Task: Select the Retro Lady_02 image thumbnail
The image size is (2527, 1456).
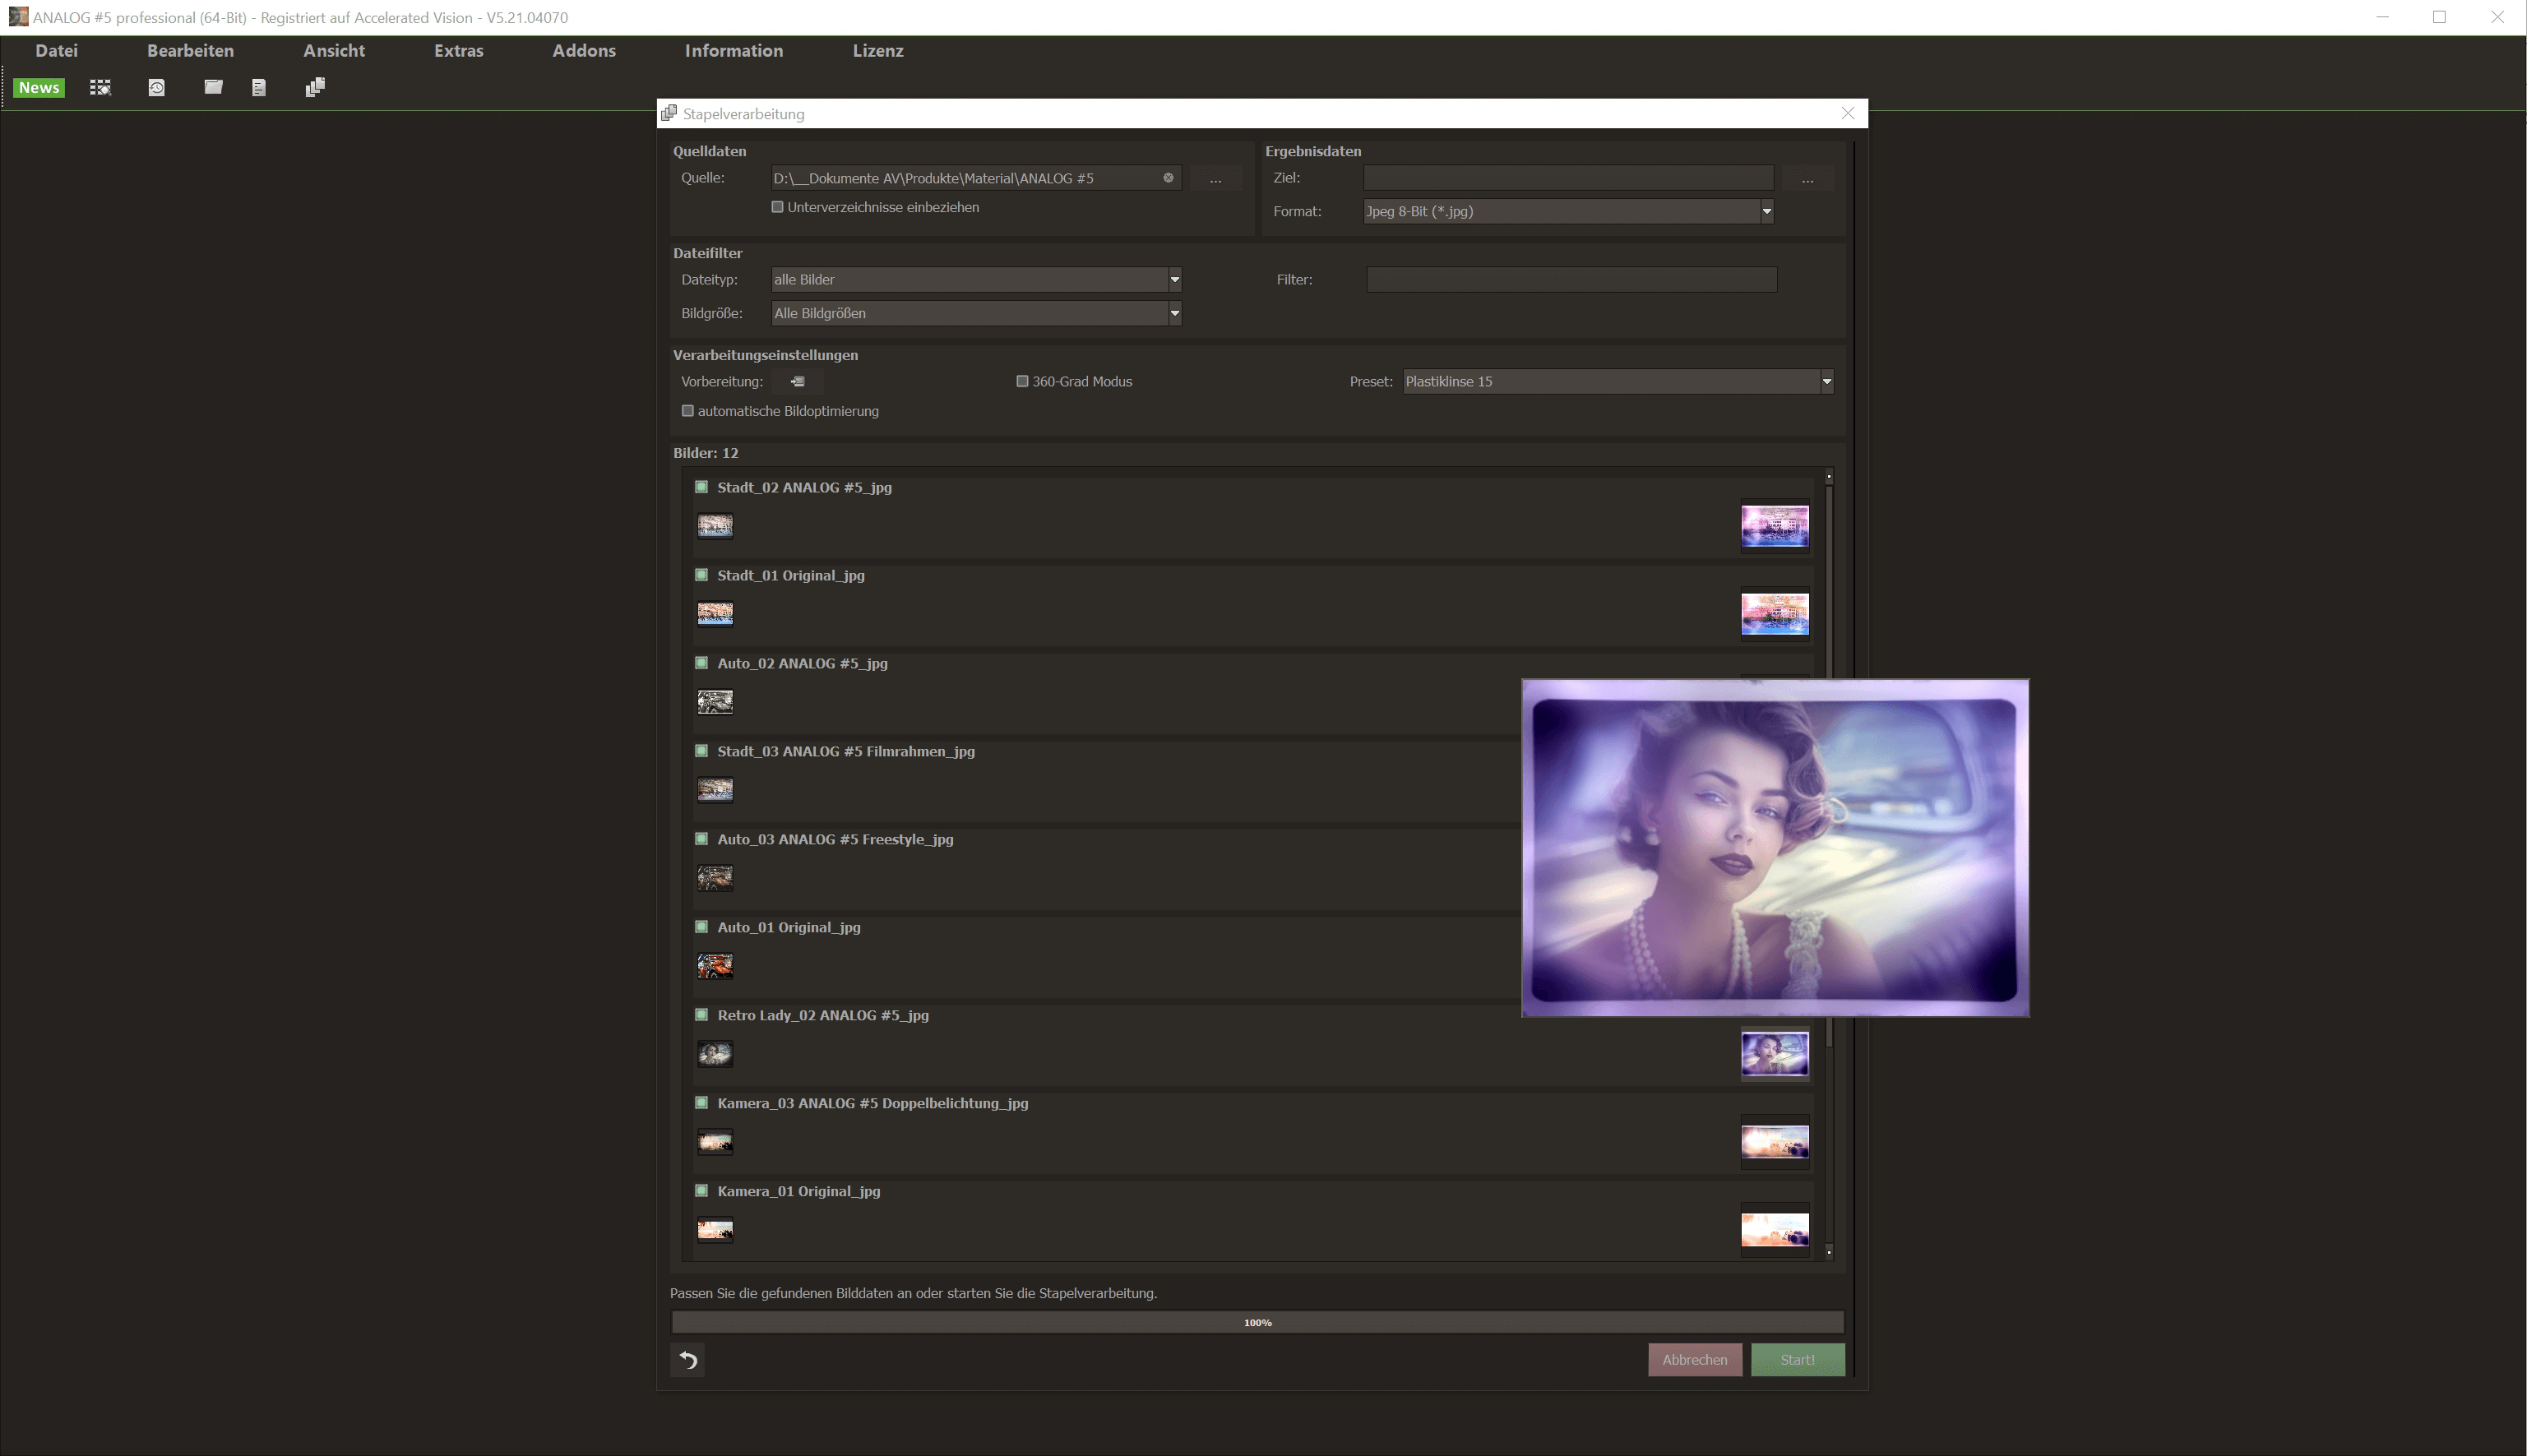Action: click(714, 1053)
